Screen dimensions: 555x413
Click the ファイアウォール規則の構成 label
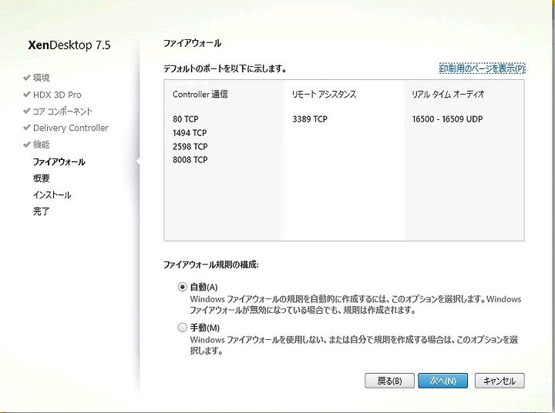click(x=211, y=265)
